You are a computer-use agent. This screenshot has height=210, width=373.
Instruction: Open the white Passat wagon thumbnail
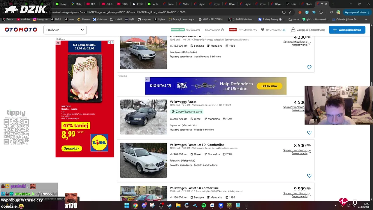click(x=143, y=160)
